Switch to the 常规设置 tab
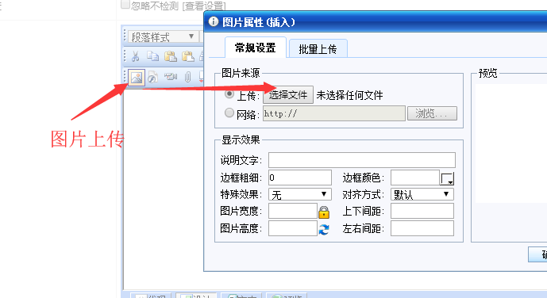 coord(256,48)
